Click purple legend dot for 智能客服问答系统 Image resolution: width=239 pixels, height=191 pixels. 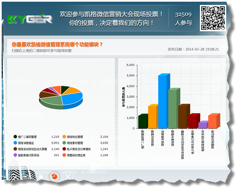tap(15, 155)
